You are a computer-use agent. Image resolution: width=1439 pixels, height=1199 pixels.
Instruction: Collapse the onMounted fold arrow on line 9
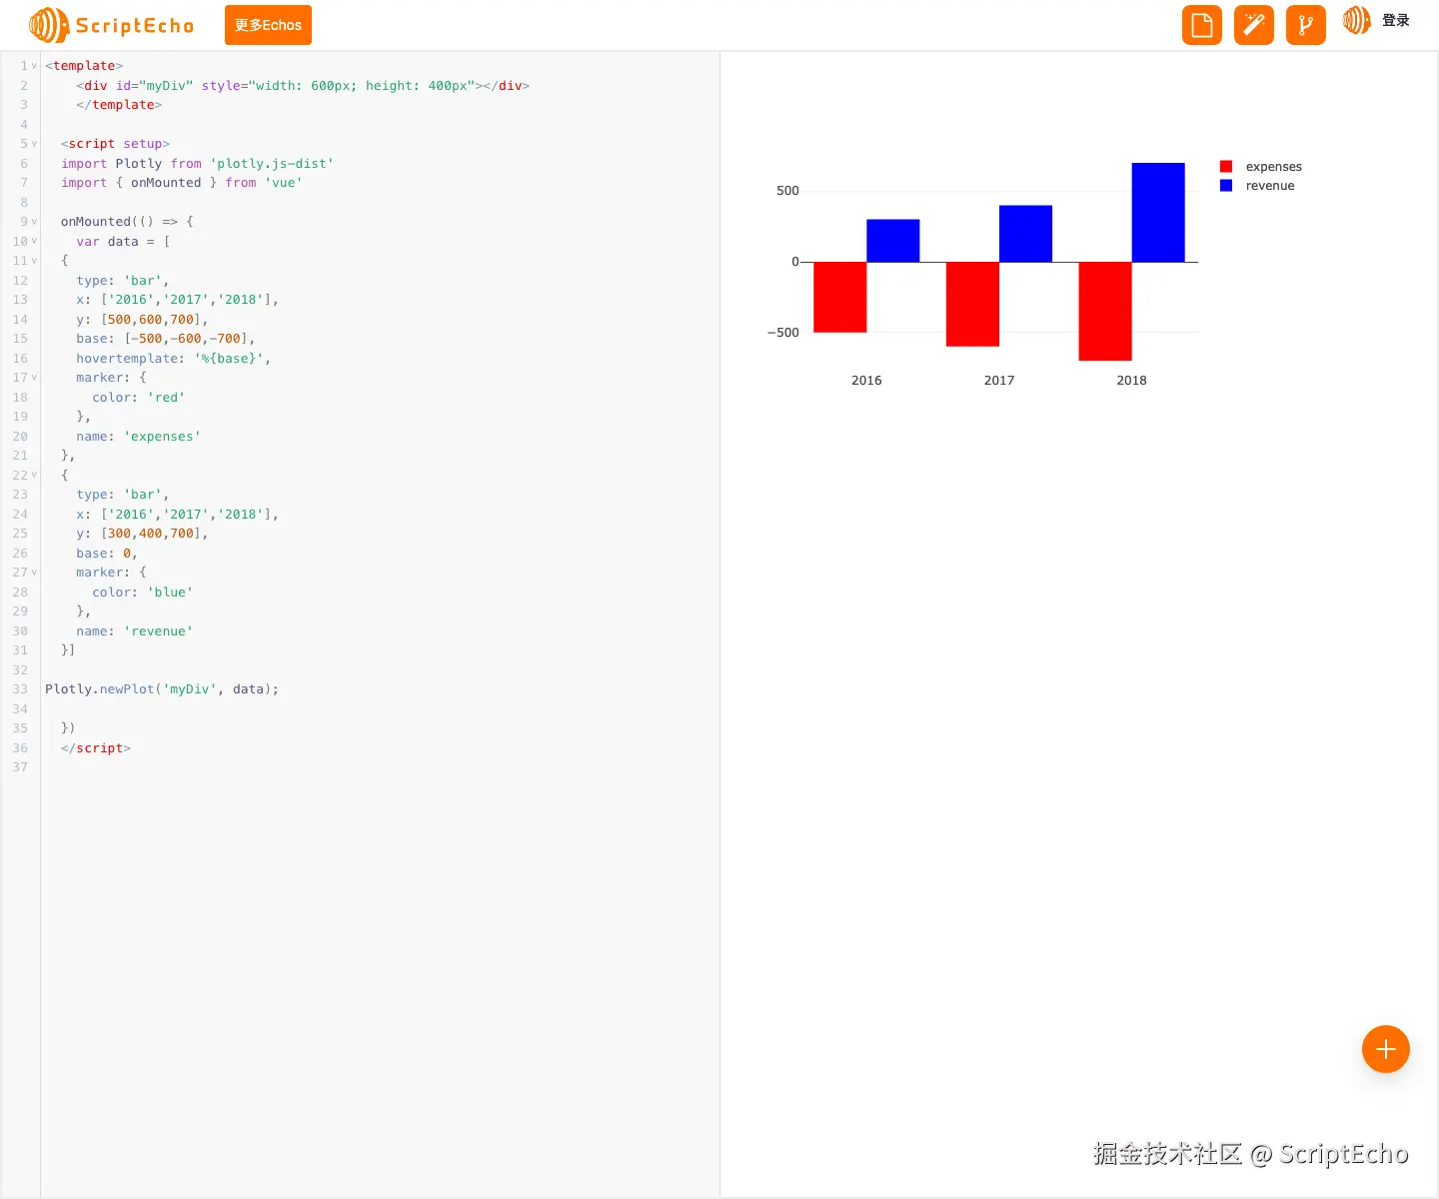click(34, 222)
